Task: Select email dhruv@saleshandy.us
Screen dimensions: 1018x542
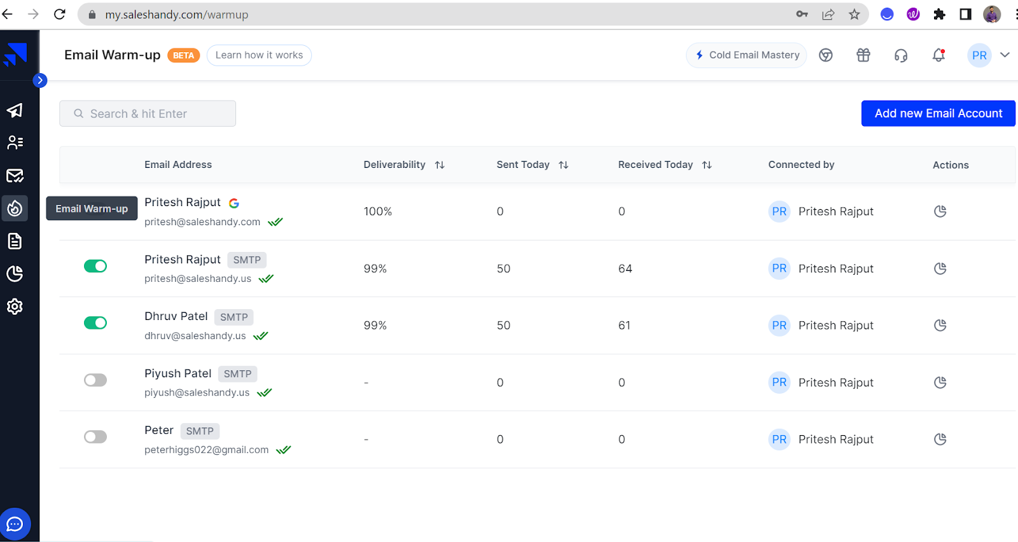Action: click(195, 336)
